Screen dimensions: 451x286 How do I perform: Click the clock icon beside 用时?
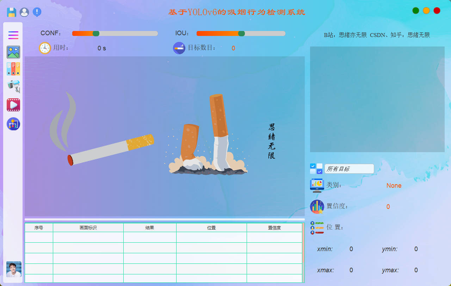coord(45,48)
